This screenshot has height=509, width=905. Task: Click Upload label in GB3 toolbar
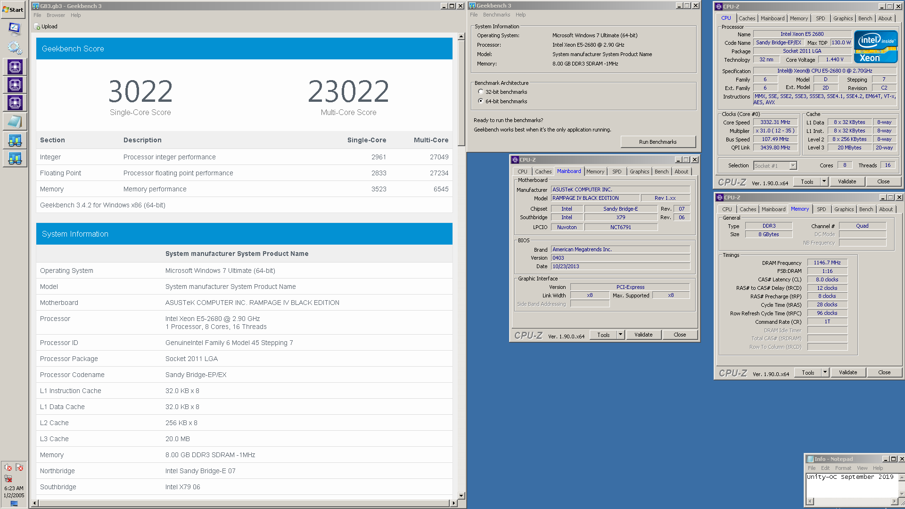point(49,27)
